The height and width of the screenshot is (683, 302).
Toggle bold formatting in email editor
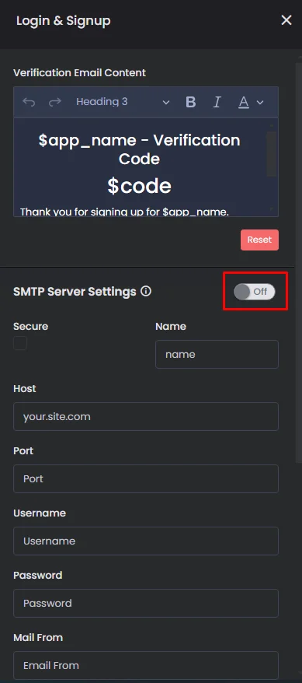[190, 103]
